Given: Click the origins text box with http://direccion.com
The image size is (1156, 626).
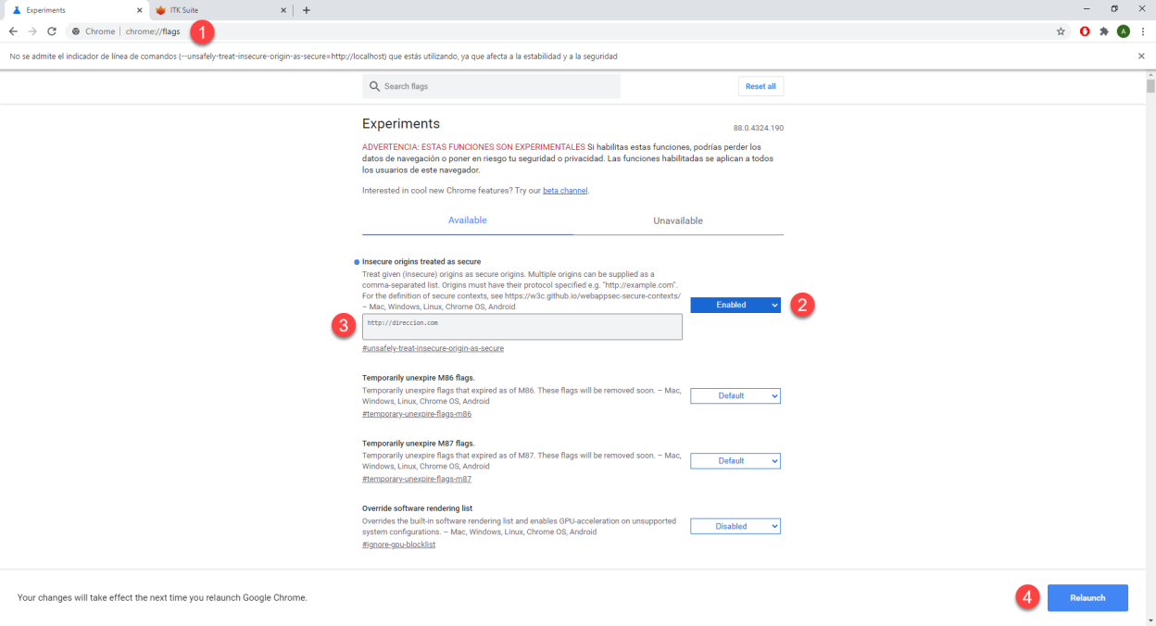Looking at the screenshot, I should (x=522, y=327).
